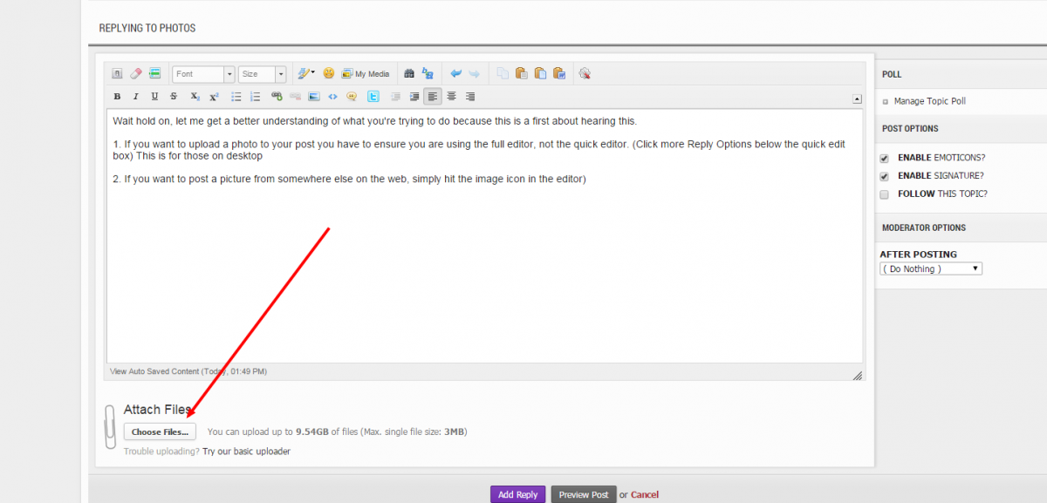Apply italic formatting
Viewport: 1047px width, 503px height.
[136, 97]
